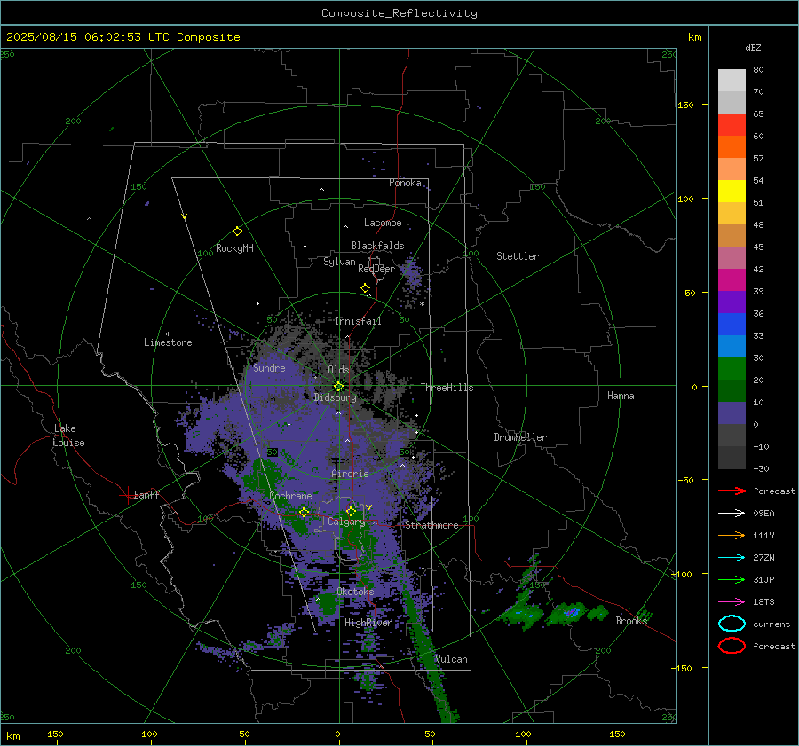
Task: Select the 65 dBZ red color swatch
Action: point(732,125)
